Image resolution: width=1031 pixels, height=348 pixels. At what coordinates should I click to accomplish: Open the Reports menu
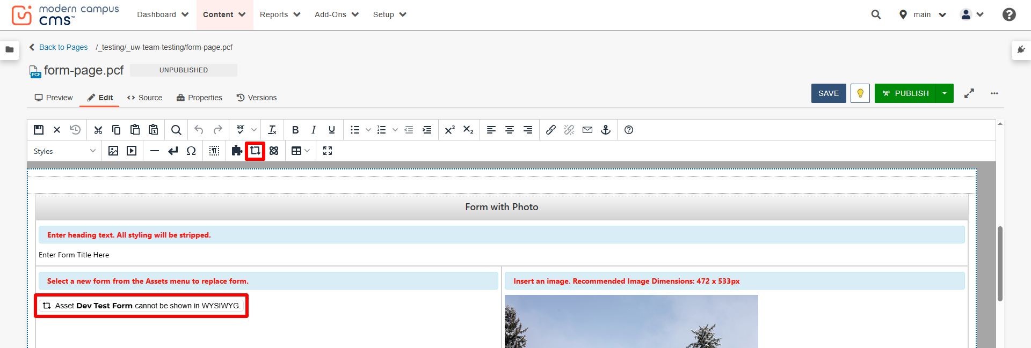coord(280,14)
